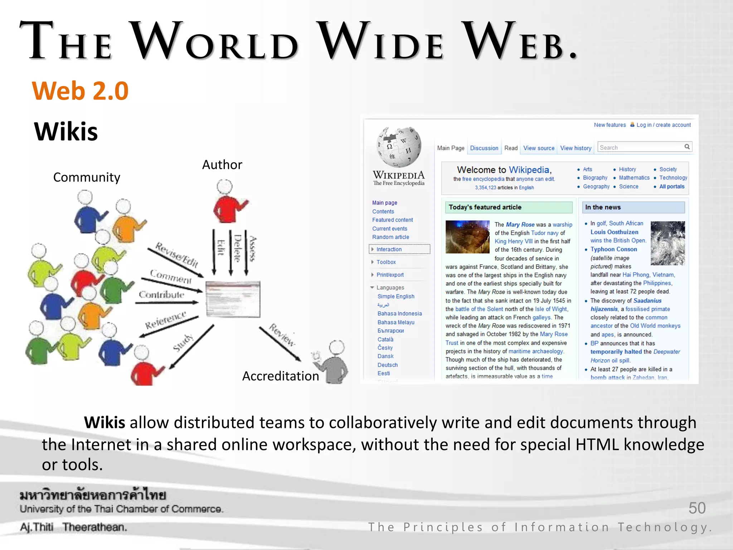Open the New features link
The height and width of the screenshot is (550, 733).
click(610, 125)
